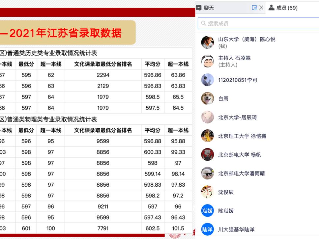Viewport: 319px width, 239px height.
Task: Click the member silhouette icon beside 成员 (69)
Action: pyautogui.click(x=272, y=7)
